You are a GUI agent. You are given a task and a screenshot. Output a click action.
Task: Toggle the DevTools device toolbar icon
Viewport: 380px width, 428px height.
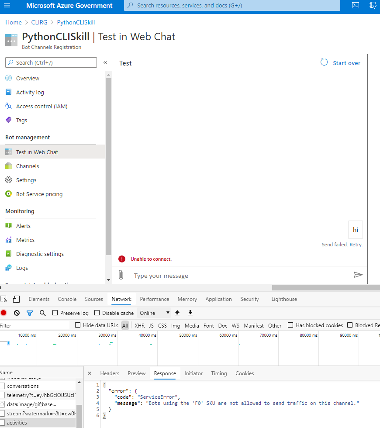pyautogui.click(x=17, y=299)
